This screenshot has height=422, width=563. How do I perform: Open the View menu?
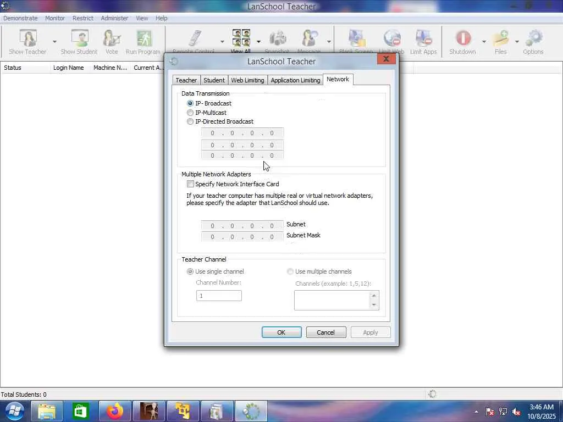pyautogui.click(x=142, y=18)
